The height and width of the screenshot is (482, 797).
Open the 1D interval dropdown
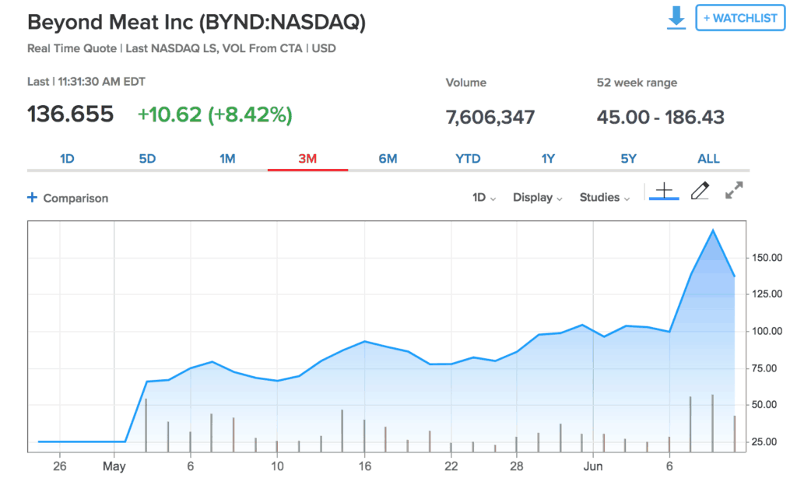484,198
